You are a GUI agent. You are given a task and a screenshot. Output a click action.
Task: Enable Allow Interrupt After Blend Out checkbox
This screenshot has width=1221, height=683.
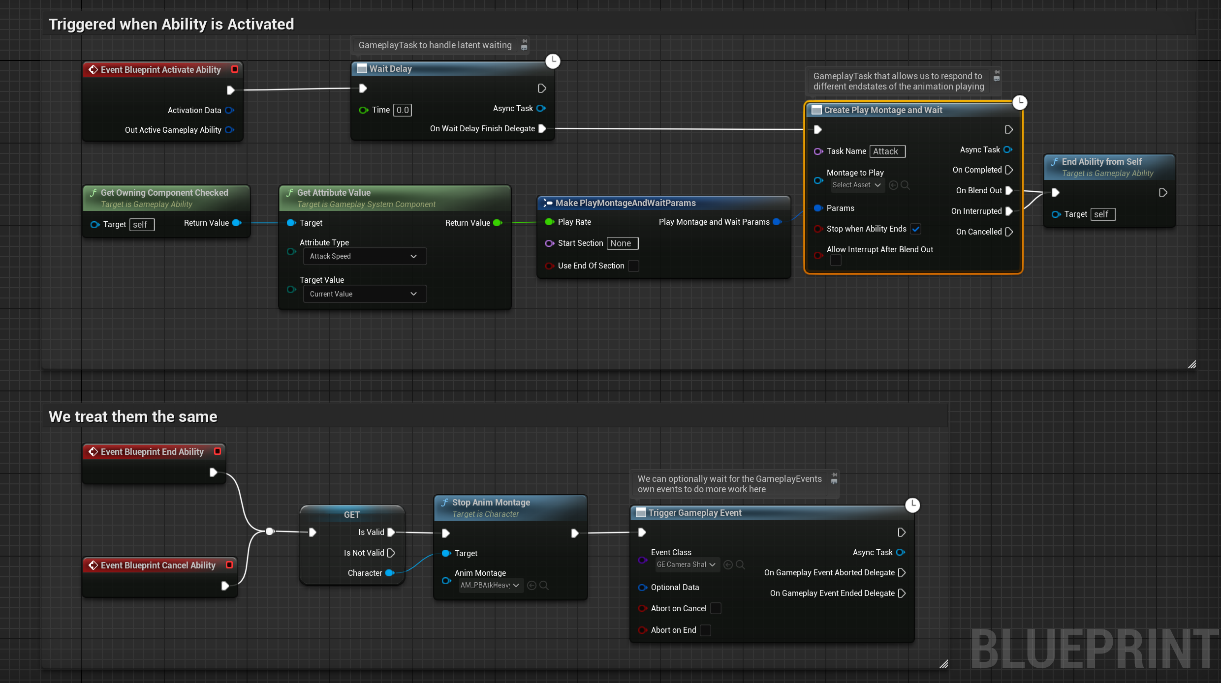click(836, 261)
